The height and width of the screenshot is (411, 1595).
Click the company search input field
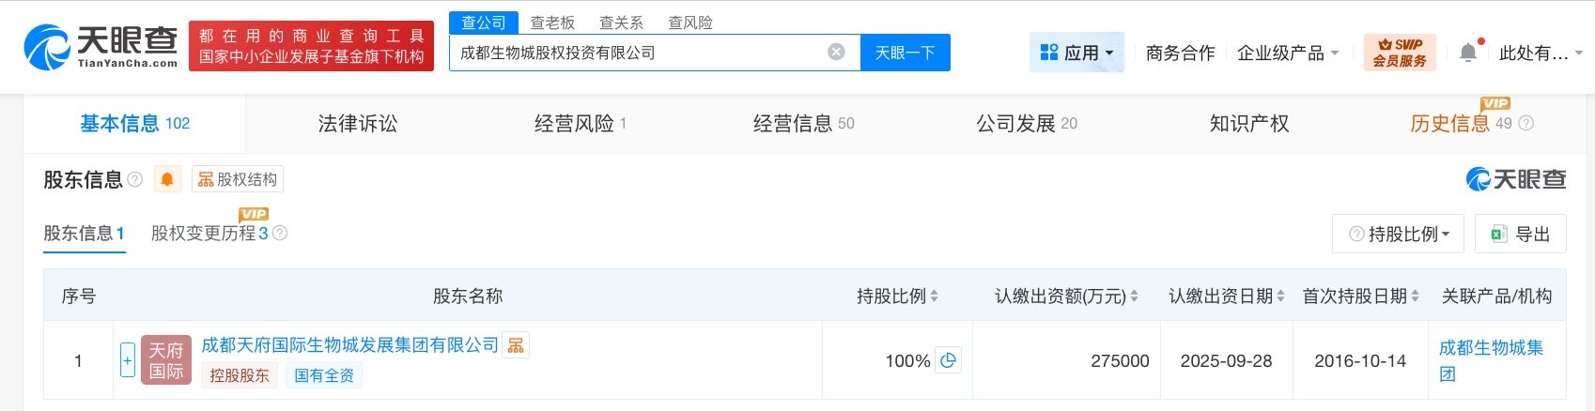pyautogui.click(x=639, y=53)
